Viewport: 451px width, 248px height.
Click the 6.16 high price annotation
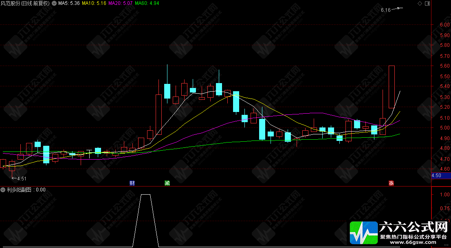[386, 10]
